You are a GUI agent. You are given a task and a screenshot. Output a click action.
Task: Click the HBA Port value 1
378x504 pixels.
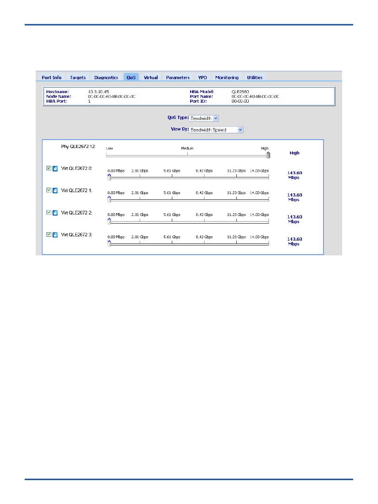pyautogui.click(x=89, y=101)
